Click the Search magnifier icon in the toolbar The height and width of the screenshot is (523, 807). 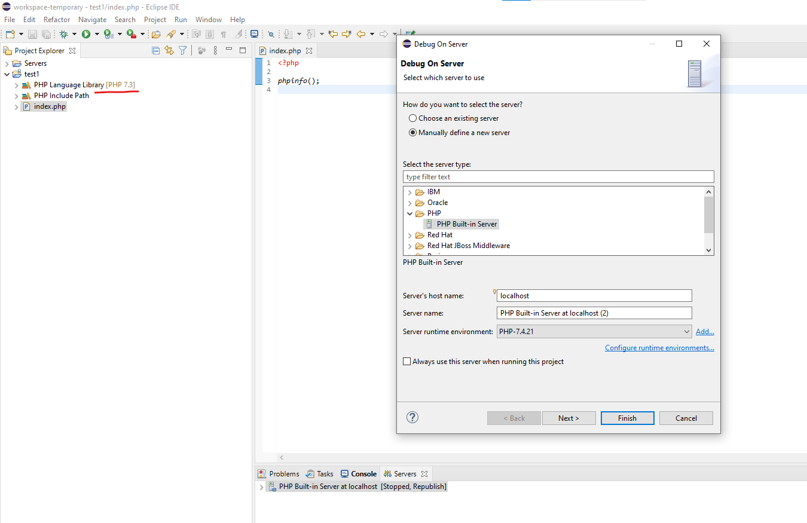tap(271, 34)
